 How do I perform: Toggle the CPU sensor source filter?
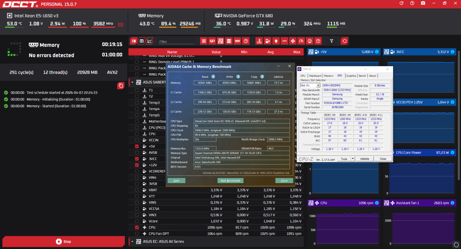pyautogui.click(x=204, y=41)
